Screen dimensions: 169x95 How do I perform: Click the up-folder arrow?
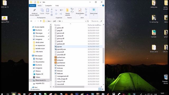tap(41, 21)
